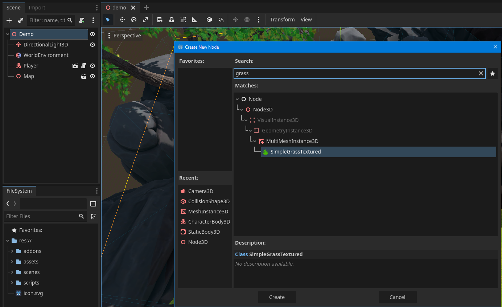
Task: Toggle visibility of DirectionalLight3D node
Action: click(x=92, y=45)
